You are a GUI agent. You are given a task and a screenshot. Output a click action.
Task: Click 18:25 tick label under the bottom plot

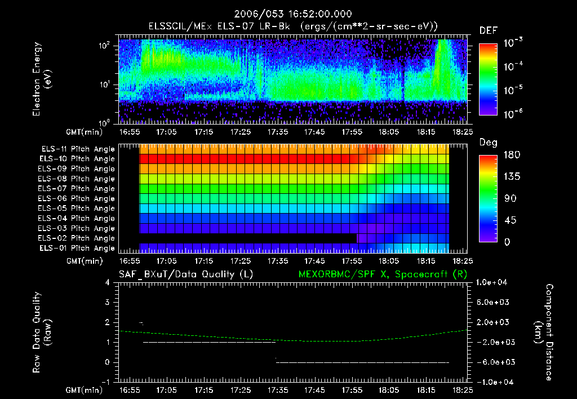pos(463,390)
